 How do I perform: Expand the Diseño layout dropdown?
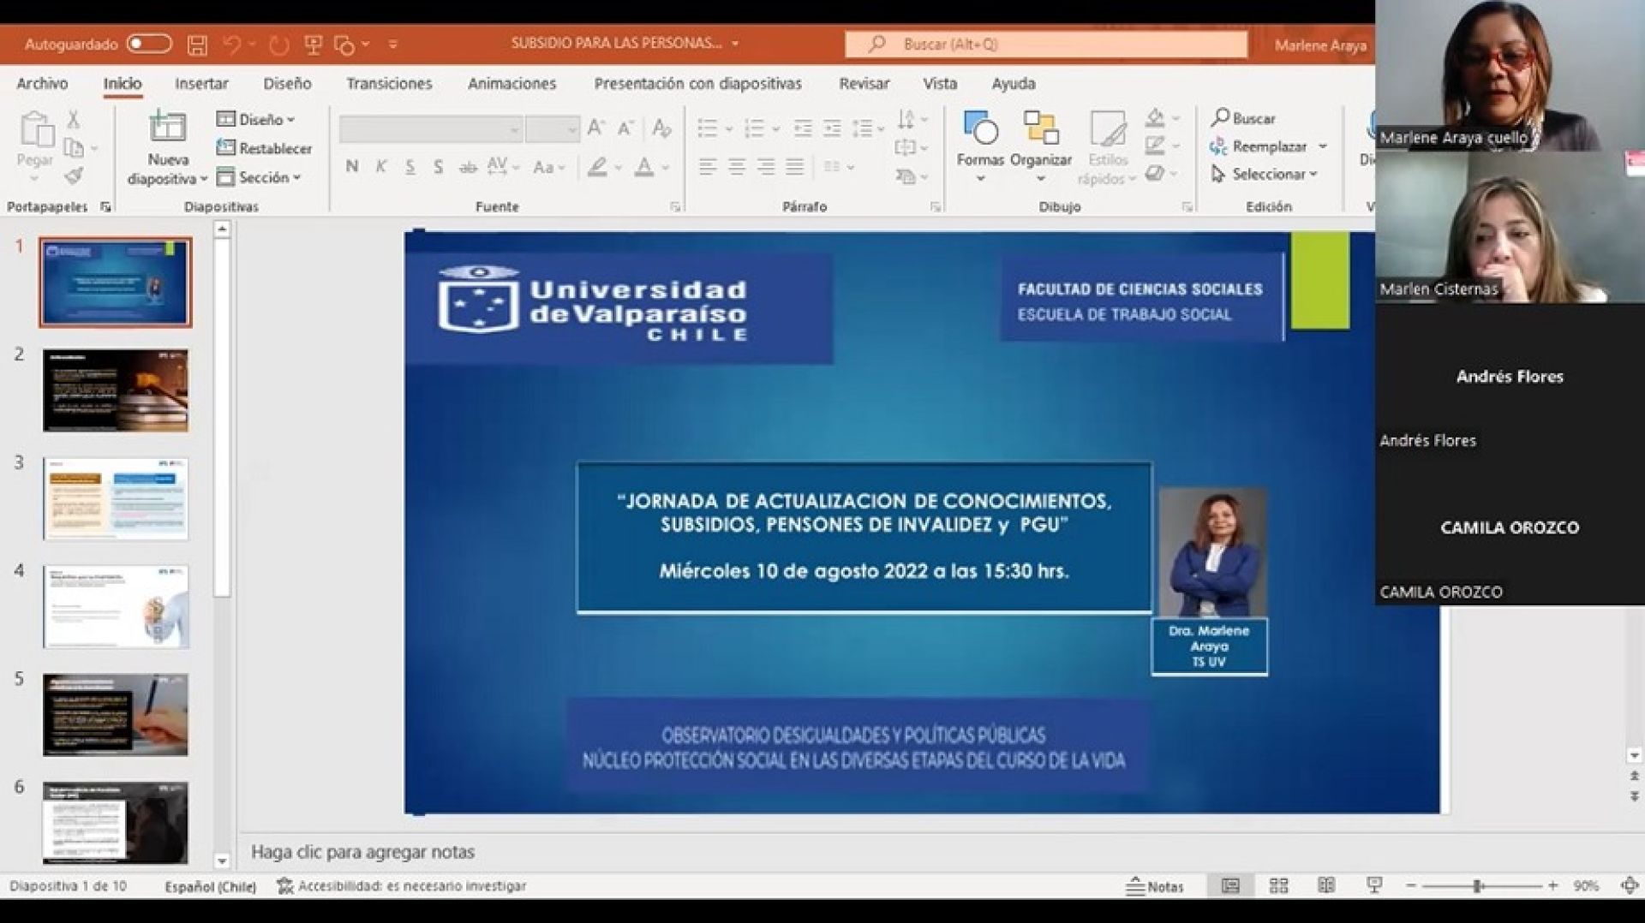pyautogui.click(x=255, y=120)
